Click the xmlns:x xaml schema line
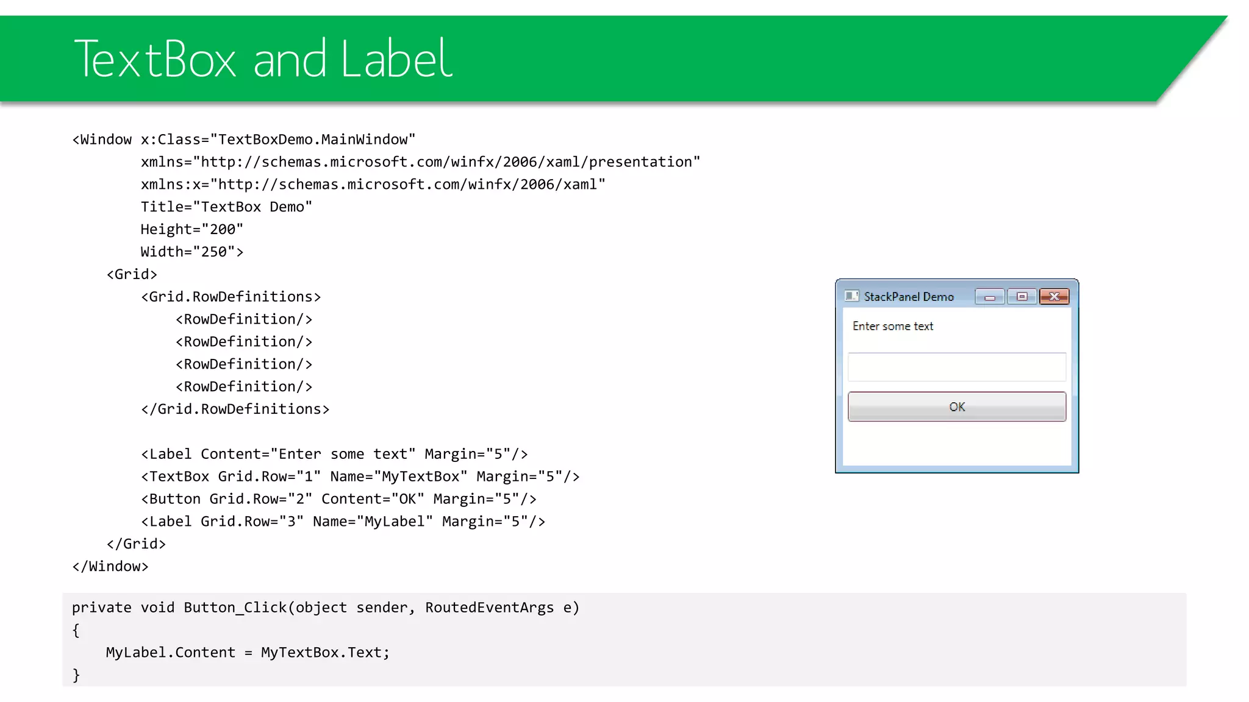This screenshot has height=702, width=1249. coord(373,185)
